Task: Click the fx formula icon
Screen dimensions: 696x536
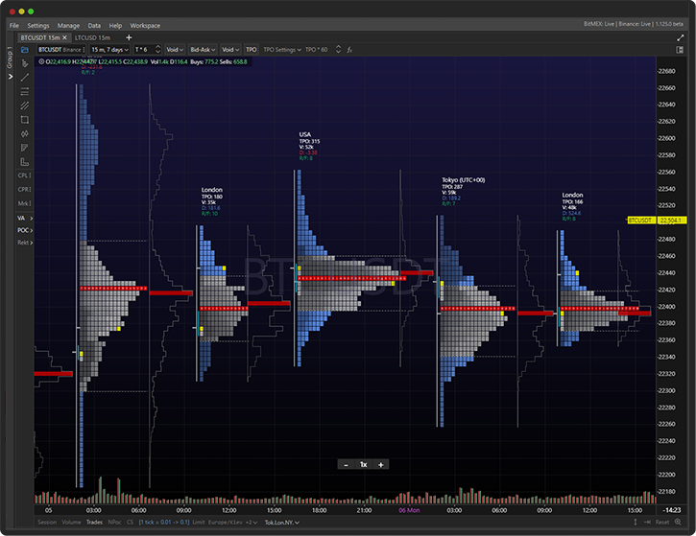Action: [349, 50]
